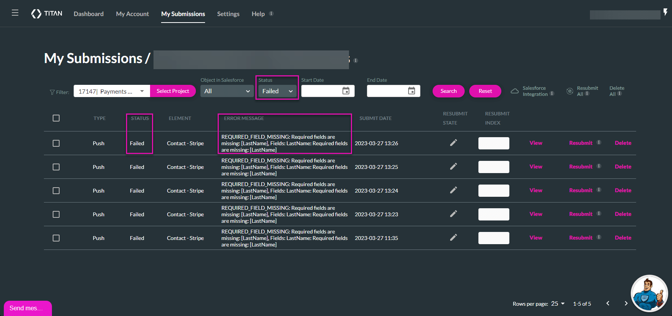Viewport: 672px width, 316px height.
Task: Expand the Rows per page dropdown
Action: [558, 303]
